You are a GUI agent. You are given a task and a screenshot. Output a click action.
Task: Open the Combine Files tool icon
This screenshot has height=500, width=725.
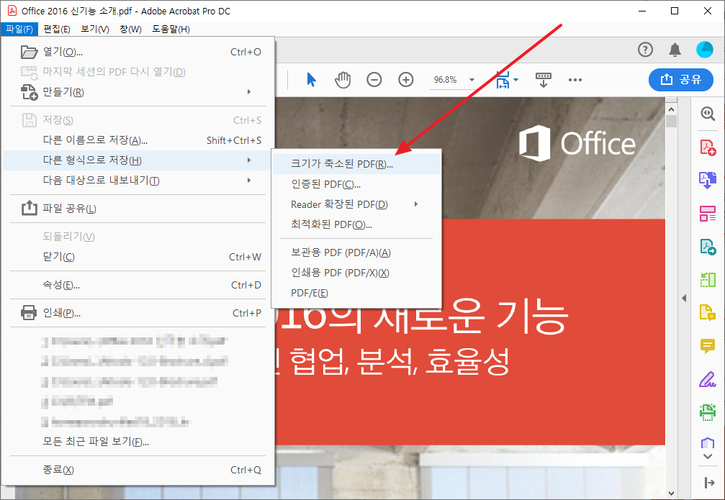708,181
